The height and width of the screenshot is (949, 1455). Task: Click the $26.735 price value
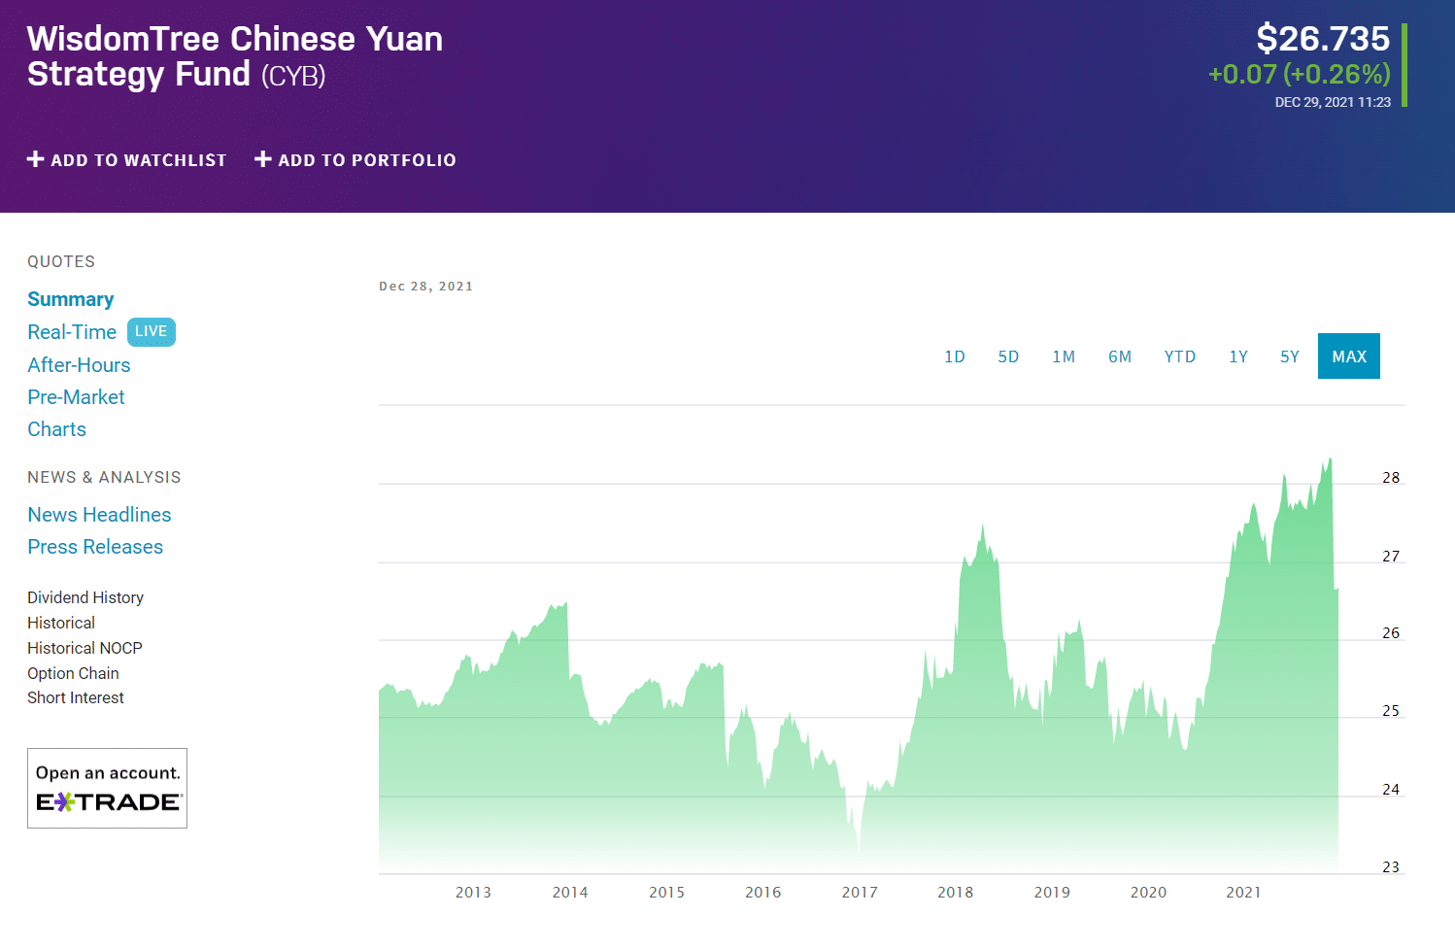(1323, 39)
